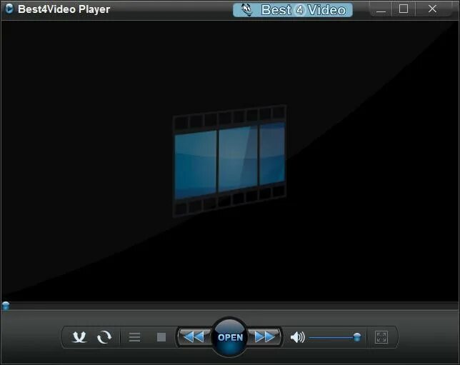Click the OPEN button to load a video
The width and height of the screenshot is (460, 365).
(x=230, y=337)
